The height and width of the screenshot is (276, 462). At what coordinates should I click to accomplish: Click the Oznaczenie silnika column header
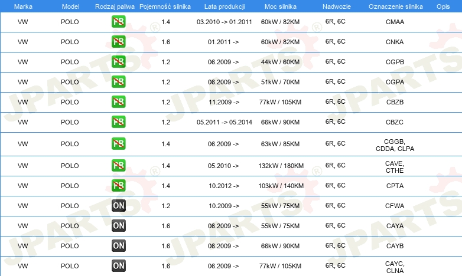[x=395, y=6]
